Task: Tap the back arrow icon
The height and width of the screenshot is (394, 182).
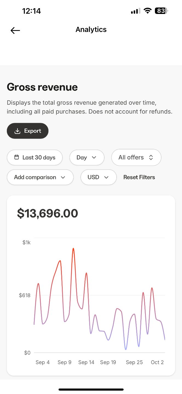Action: pos(15,30)
